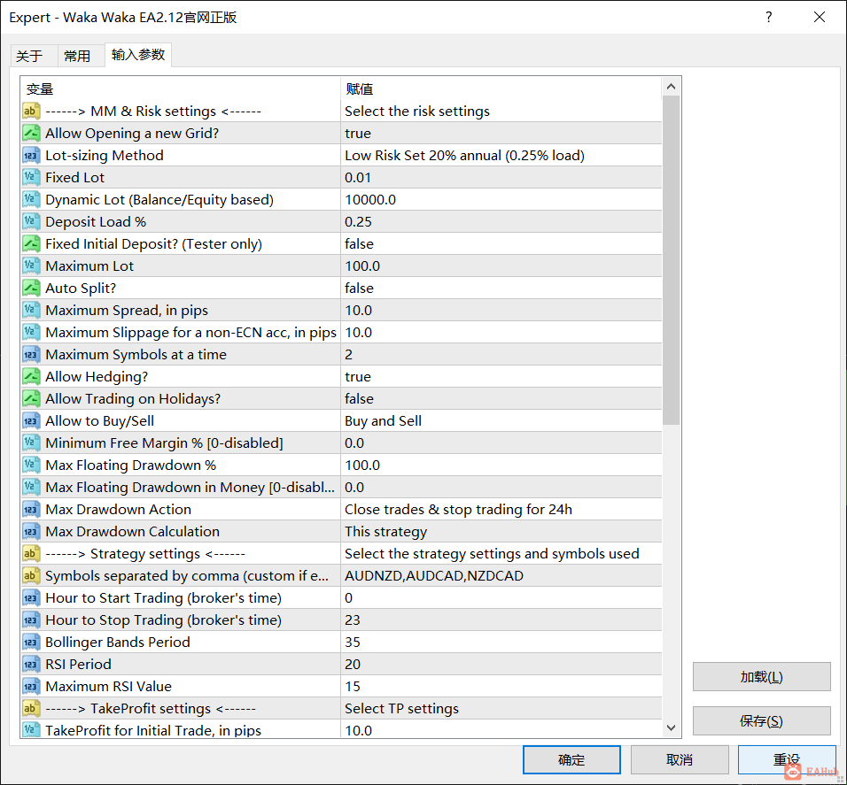Click the 加载(L) button
The width and height of the screenshot is (847, 785).
coord(761,676)
